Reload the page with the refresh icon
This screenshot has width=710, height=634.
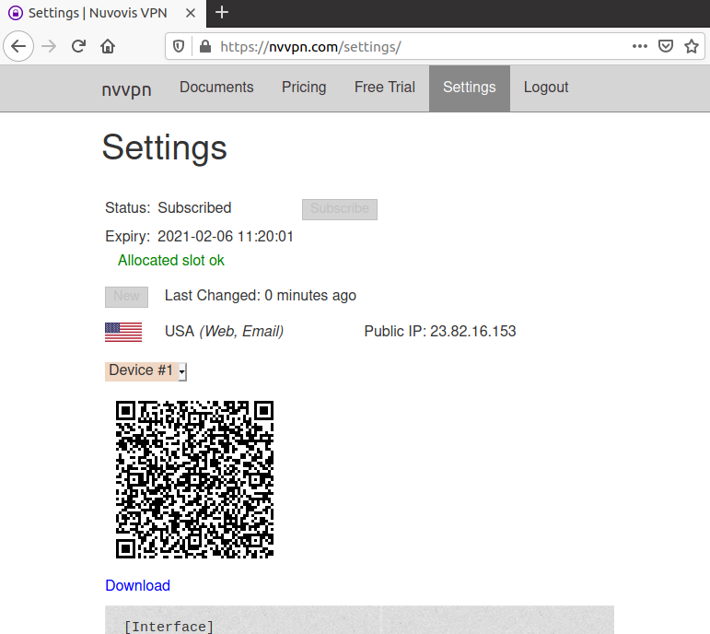pyautogui.click(x=78, y=46)
